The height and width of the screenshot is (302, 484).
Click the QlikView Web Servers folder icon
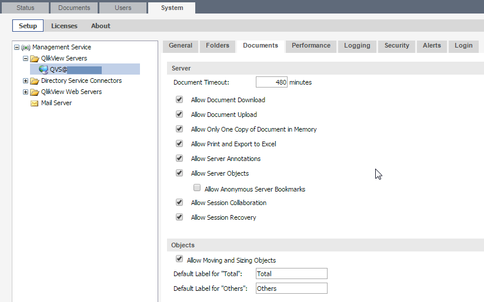(35, 92)
